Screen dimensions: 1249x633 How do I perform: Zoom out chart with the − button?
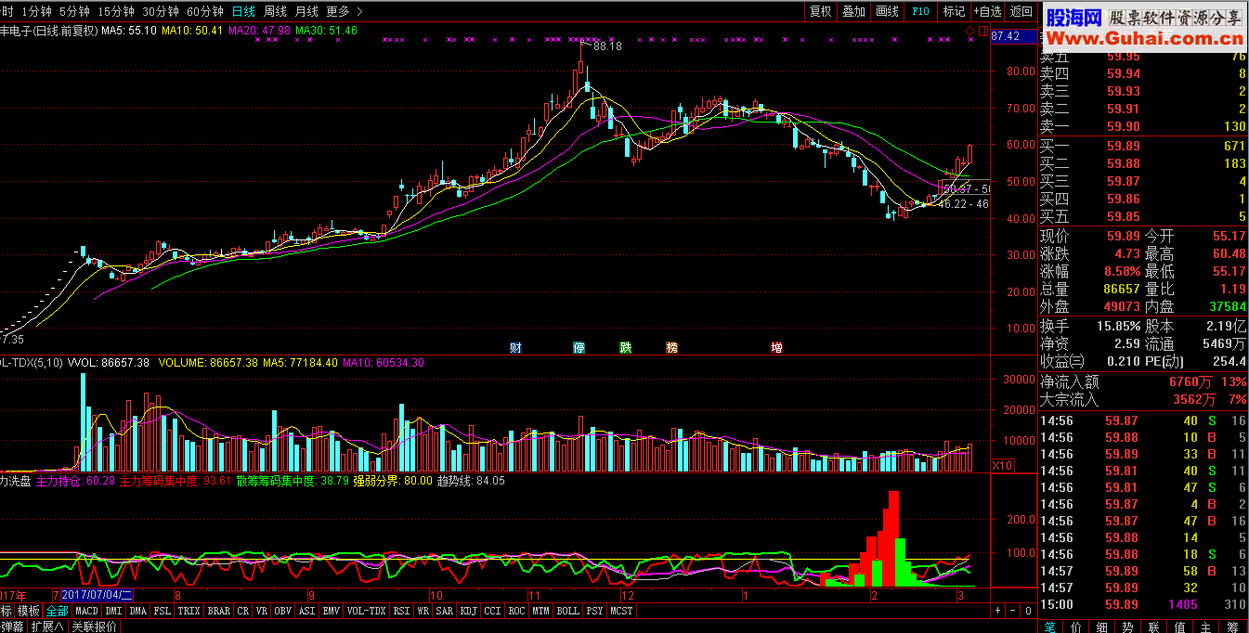tap(1012, 611)
